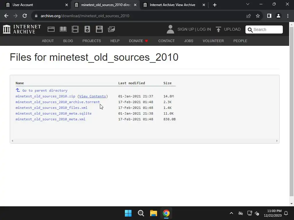Open minetest_old_sources_2010_files.xml
The width and height of the screenshot is (294, 220).
click(51, 108)
